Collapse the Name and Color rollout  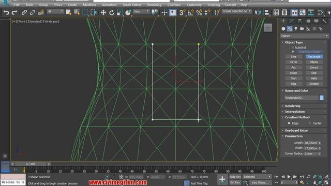[x=296, y=91]
